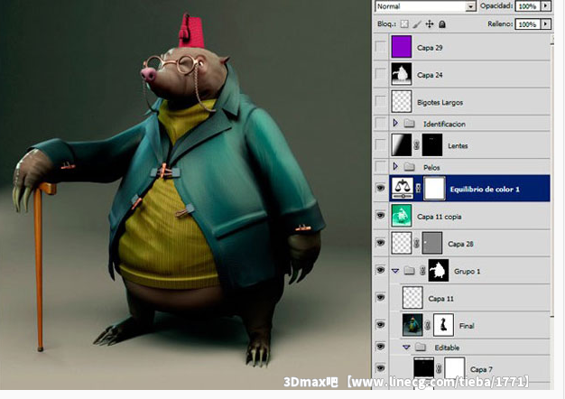Select the Capa 11 copia layer name

click(x=439, y=217)
